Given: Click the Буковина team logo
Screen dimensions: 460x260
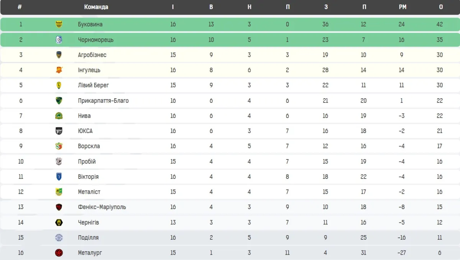Looking at the screenshot, I should 59,24.
